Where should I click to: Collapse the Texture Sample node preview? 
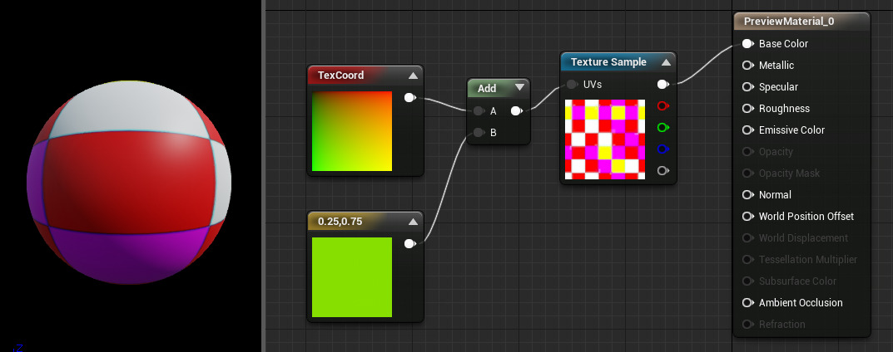point(665,62)
